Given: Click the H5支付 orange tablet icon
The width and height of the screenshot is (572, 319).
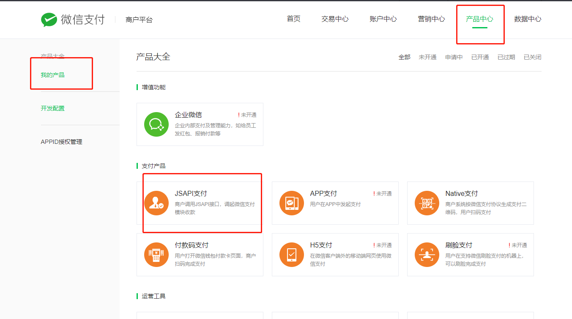Looking at the screenshot, I should point(292,255).
